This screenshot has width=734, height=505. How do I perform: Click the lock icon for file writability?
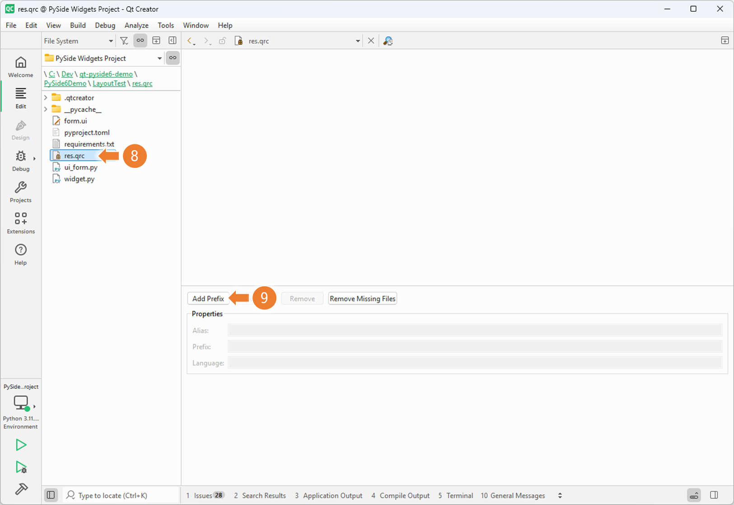[x=222, y=41]
